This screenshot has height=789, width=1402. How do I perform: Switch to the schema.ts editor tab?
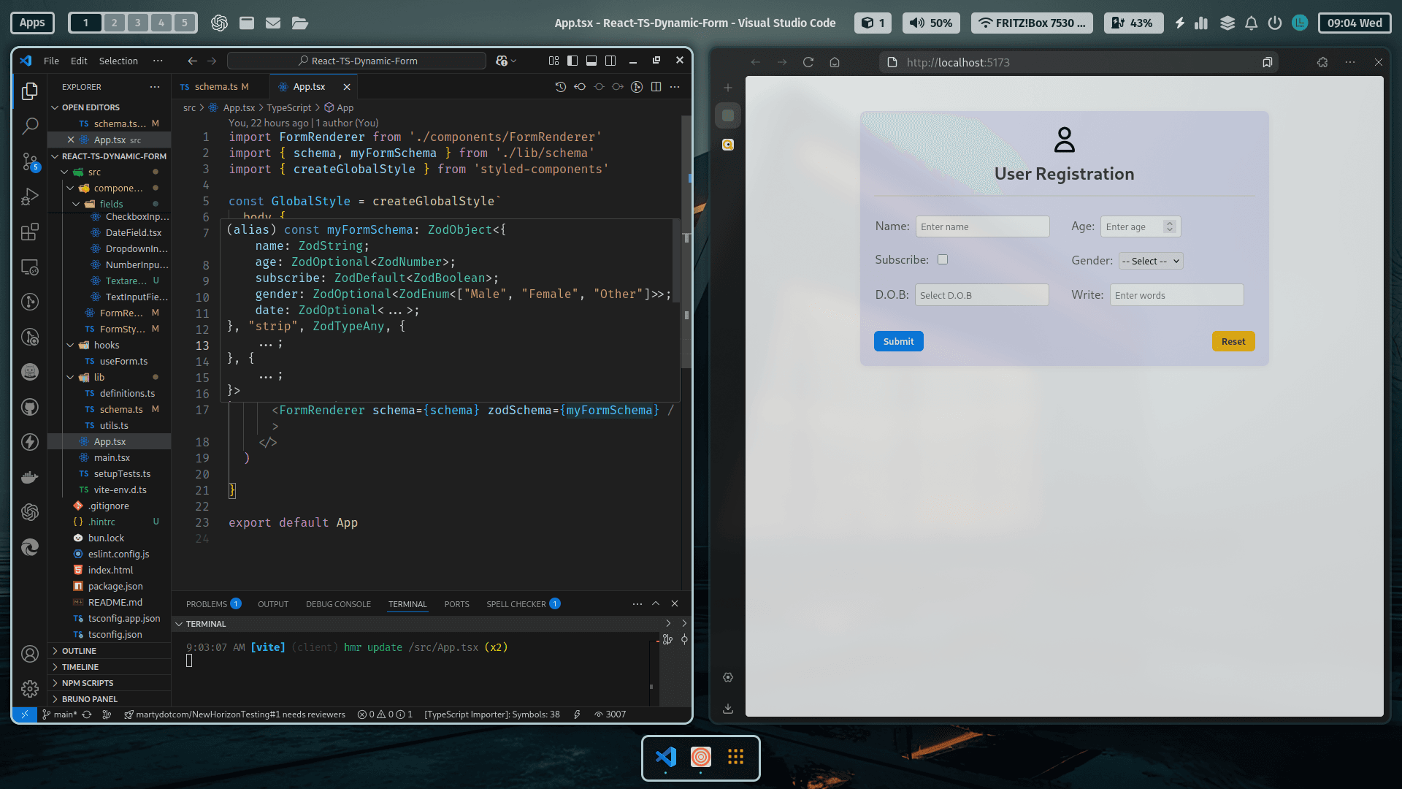click(216, 87)
